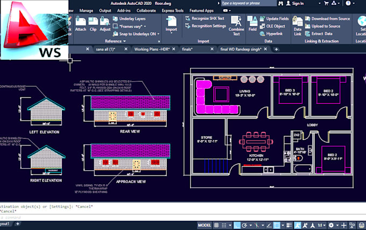Switch to the Collaborate tab
366x230 pixels.
tap(146, 11)
